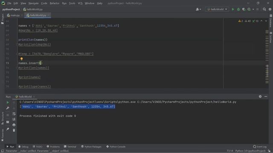Expand the Favorites sidebar panel

[x=3, y=135]
